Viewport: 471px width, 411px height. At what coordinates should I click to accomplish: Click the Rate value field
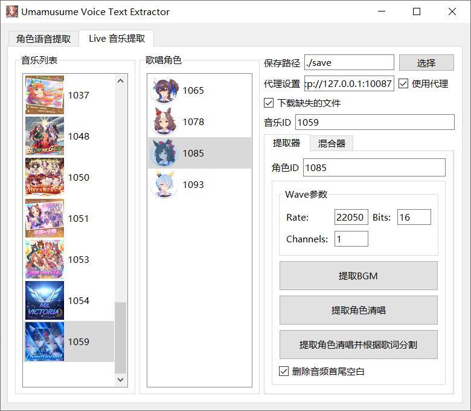[351, 217]
